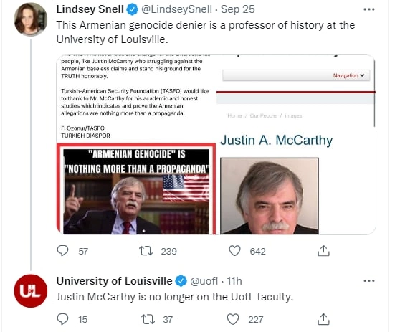Share the University of Louisville tweet

click(323, 319)
